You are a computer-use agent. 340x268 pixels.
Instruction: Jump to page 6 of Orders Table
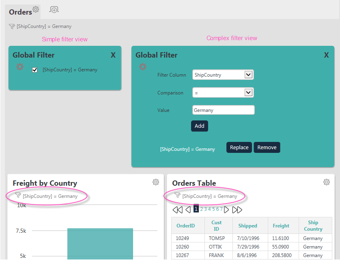click(x=217, y=209)
